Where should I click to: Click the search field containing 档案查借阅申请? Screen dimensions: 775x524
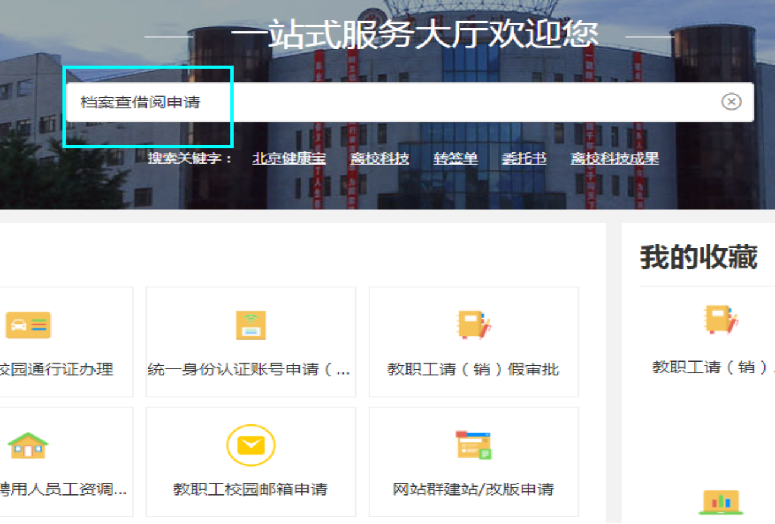392,102
